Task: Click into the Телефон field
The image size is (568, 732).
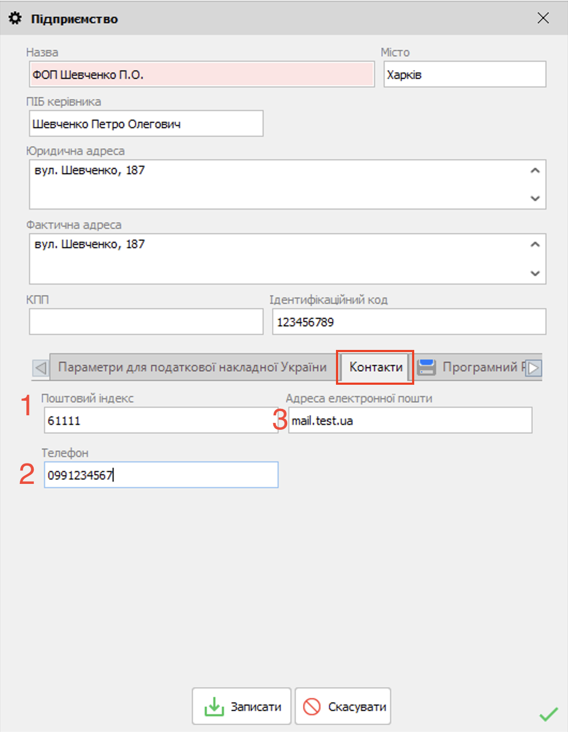Action: tap(161, 475)
